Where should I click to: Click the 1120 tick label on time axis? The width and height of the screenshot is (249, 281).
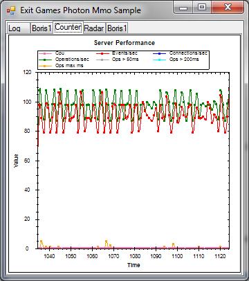point(220,256)
